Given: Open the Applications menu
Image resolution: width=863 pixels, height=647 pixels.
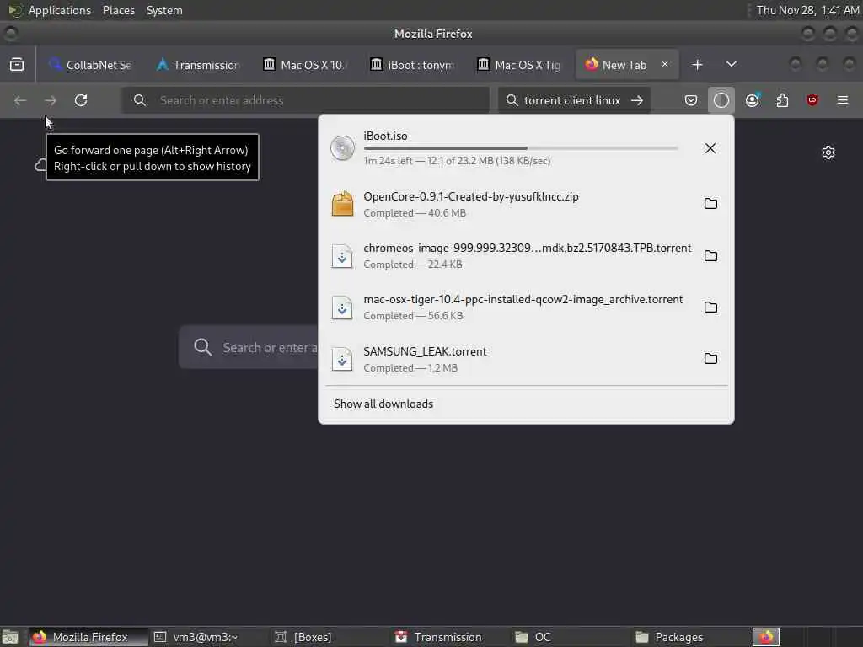Looking at the screenshot, I should tap(60, 10).
